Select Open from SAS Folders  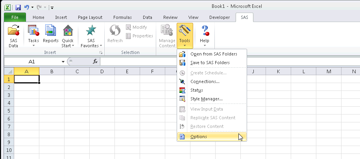[213, 54]
